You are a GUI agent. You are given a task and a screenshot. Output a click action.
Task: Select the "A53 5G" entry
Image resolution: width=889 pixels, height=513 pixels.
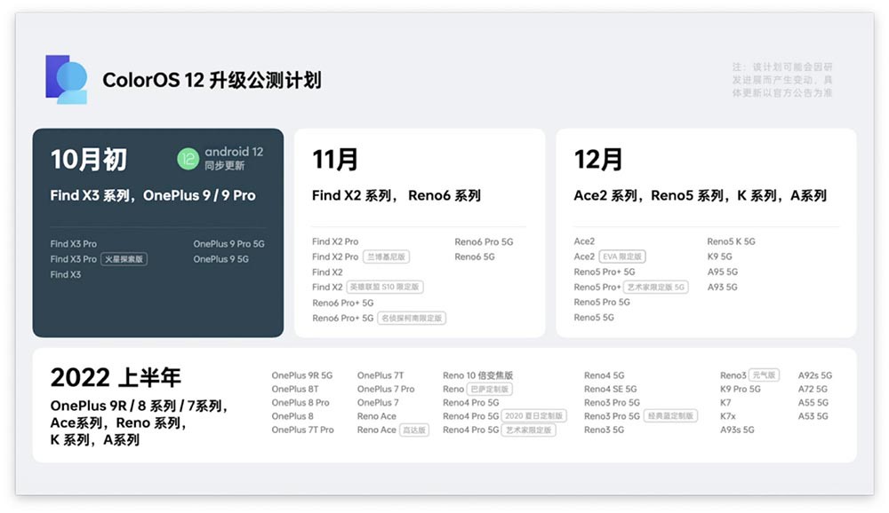pyautogui.click(x=813, y=416)
